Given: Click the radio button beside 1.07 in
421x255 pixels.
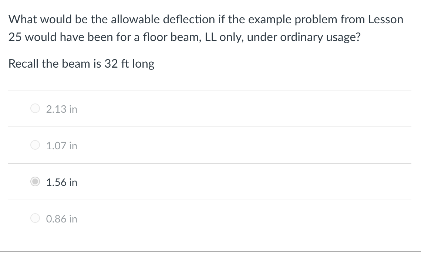Looking at the screenshot, I should click(35, 145).
